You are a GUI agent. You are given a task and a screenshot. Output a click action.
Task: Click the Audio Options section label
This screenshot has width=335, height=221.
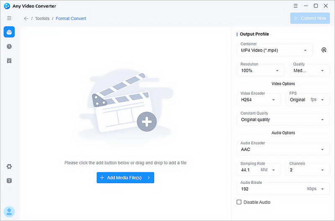[283, 132]
